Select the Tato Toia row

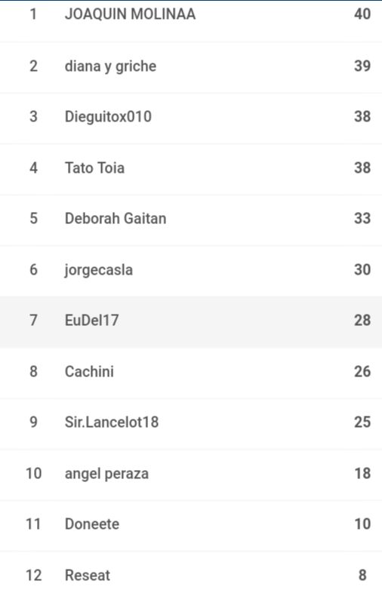(191, 168)
